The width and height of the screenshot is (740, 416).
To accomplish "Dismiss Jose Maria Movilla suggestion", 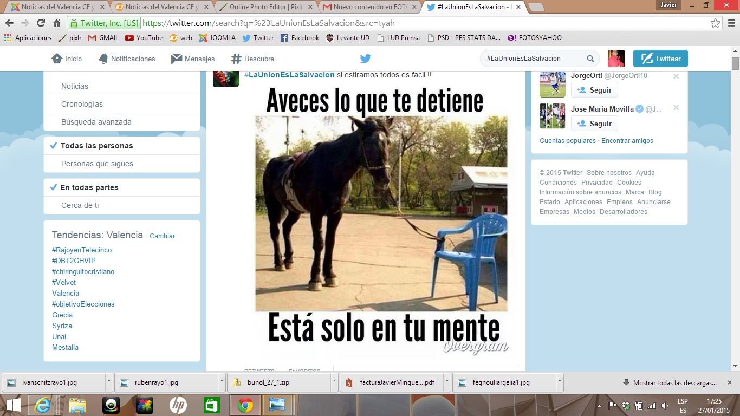I will pyautogui.click(x=676, y=108).
